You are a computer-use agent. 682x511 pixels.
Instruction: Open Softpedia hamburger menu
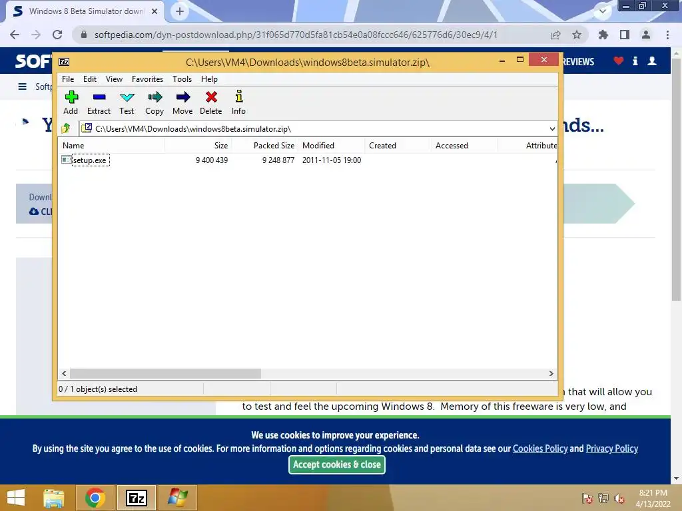(x=22, y=86)
